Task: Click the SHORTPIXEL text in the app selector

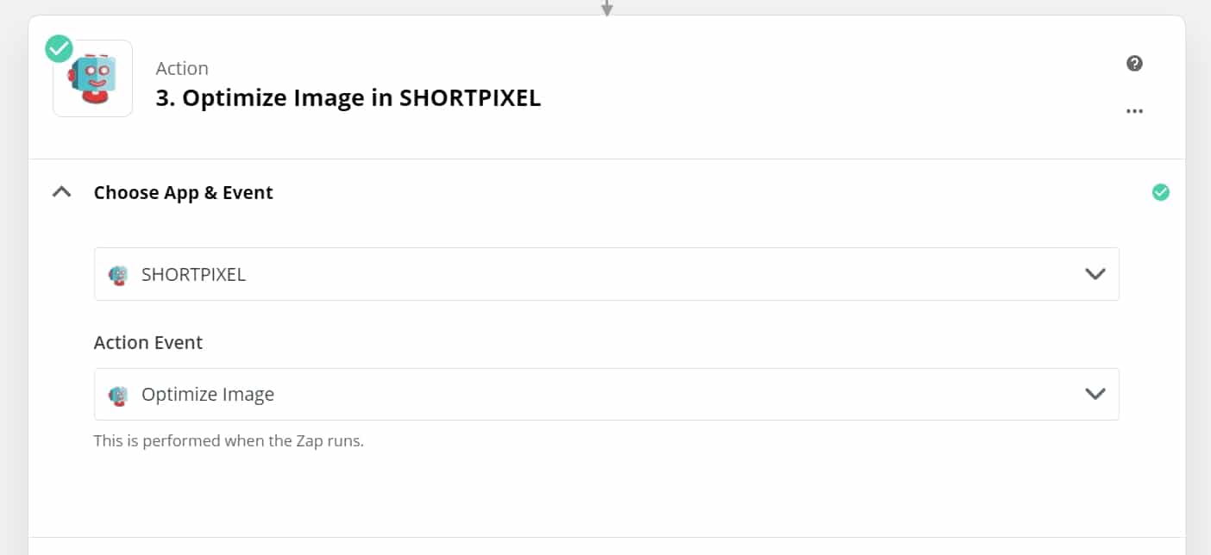Action: (x=193, y=275)
